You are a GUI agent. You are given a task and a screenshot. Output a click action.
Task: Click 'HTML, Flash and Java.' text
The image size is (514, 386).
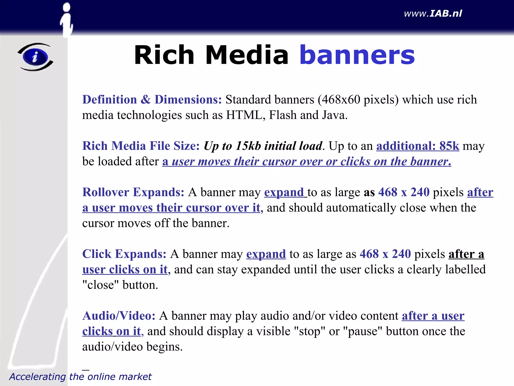click(x=287, y=115)
